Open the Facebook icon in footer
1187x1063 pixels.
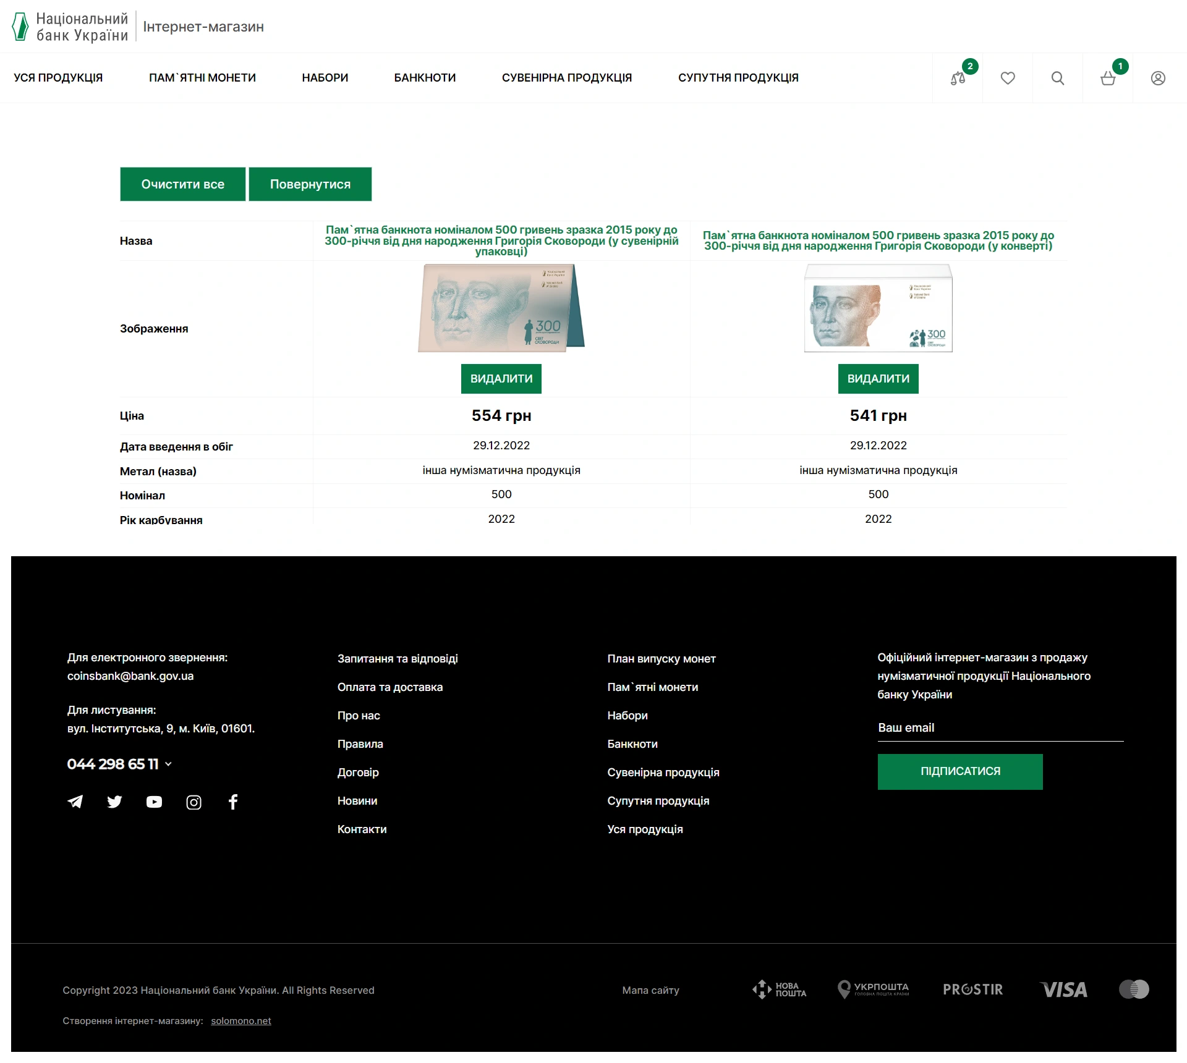(x=233, y=802)
